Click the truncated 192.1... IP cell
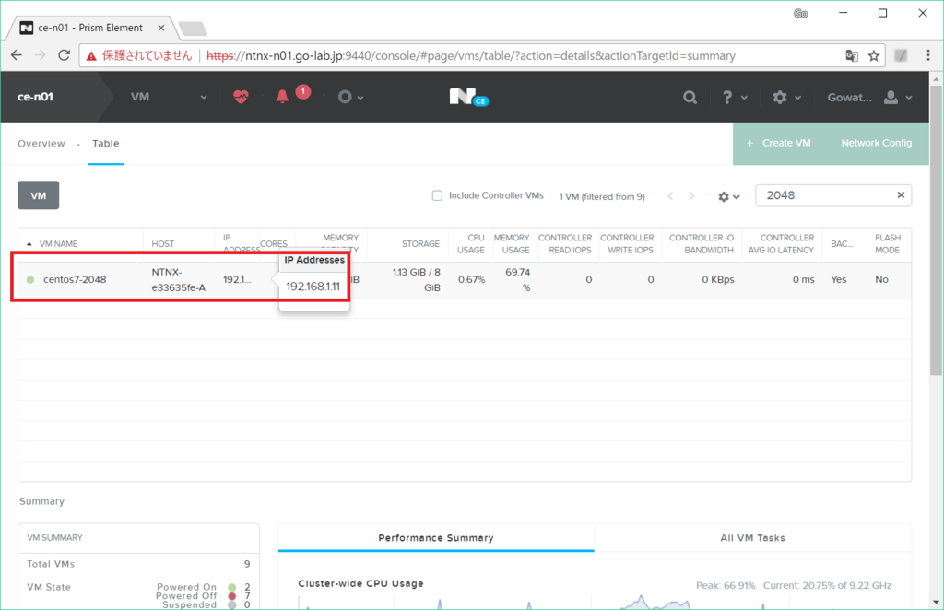The width and height of the screenshot is (944, 610). pos(237,280)
